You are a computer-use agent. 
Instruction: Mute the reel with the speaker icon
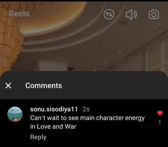(x=131, y=15)
